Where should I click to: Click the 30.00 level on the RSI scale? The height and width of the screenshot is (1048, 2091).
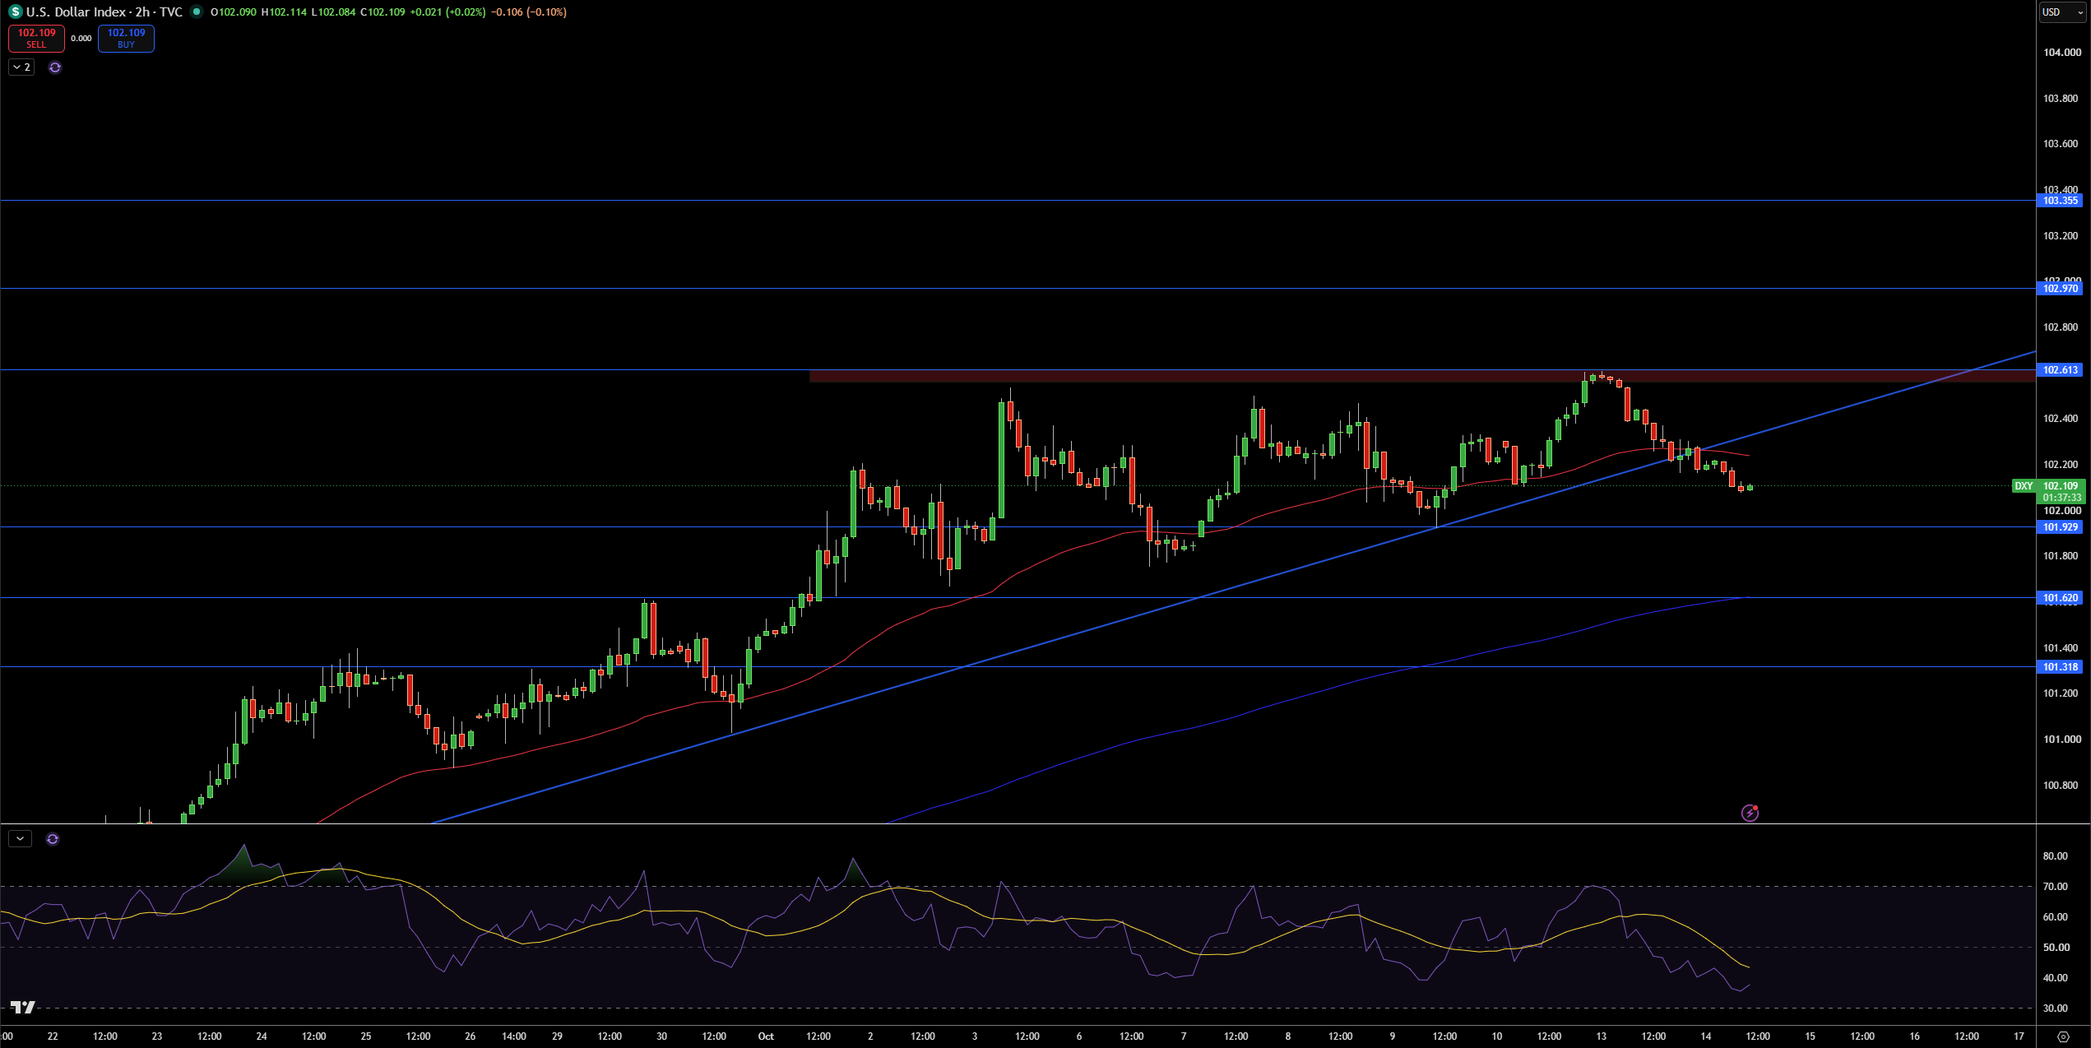tap(2056, 1009)
